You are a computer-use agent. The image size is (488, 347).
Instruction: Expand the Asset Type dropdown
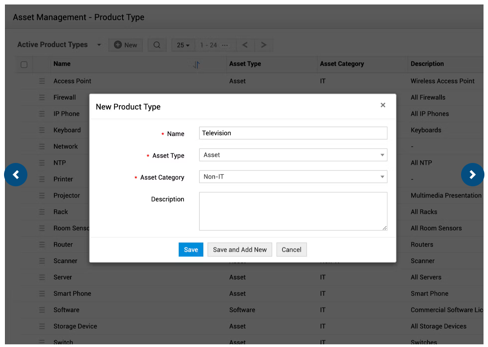[x=293, y=155]
